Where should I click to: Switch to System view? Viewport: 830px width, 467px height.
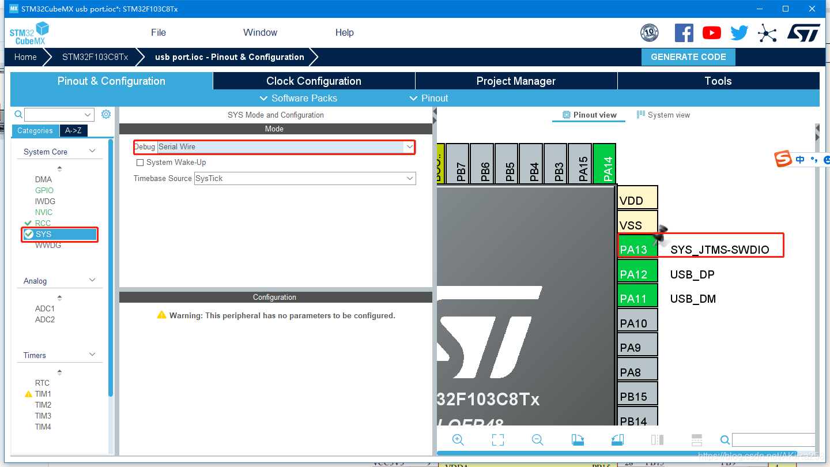663,115
